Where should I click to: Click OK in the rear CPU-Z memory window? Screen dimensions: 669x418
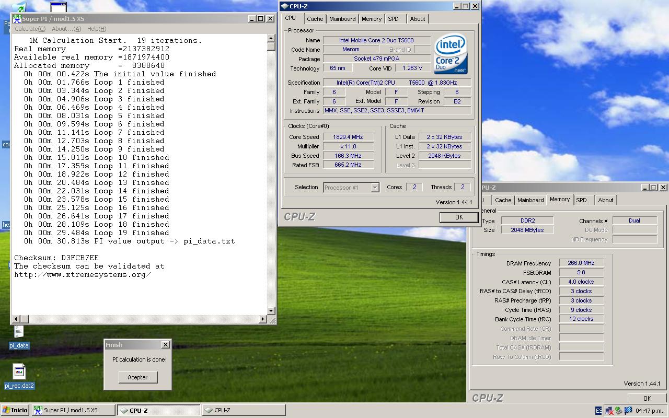647,398
